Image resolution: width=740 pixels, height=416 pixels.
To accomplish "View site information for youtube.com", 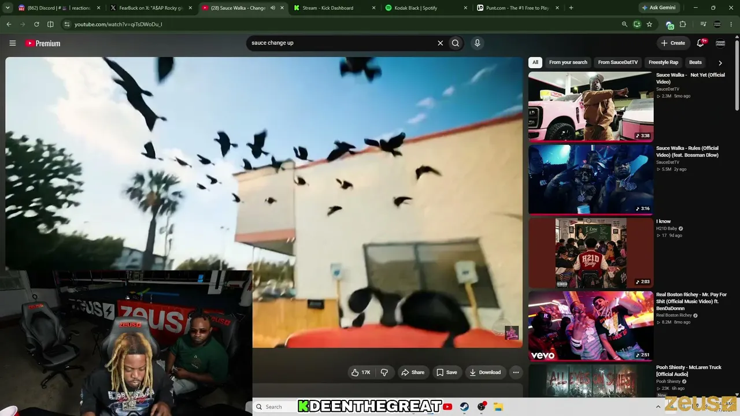I will (x=66, y=24).
